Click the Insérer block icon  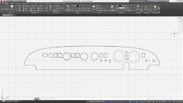pyautogui.click(x=94, y=7)
